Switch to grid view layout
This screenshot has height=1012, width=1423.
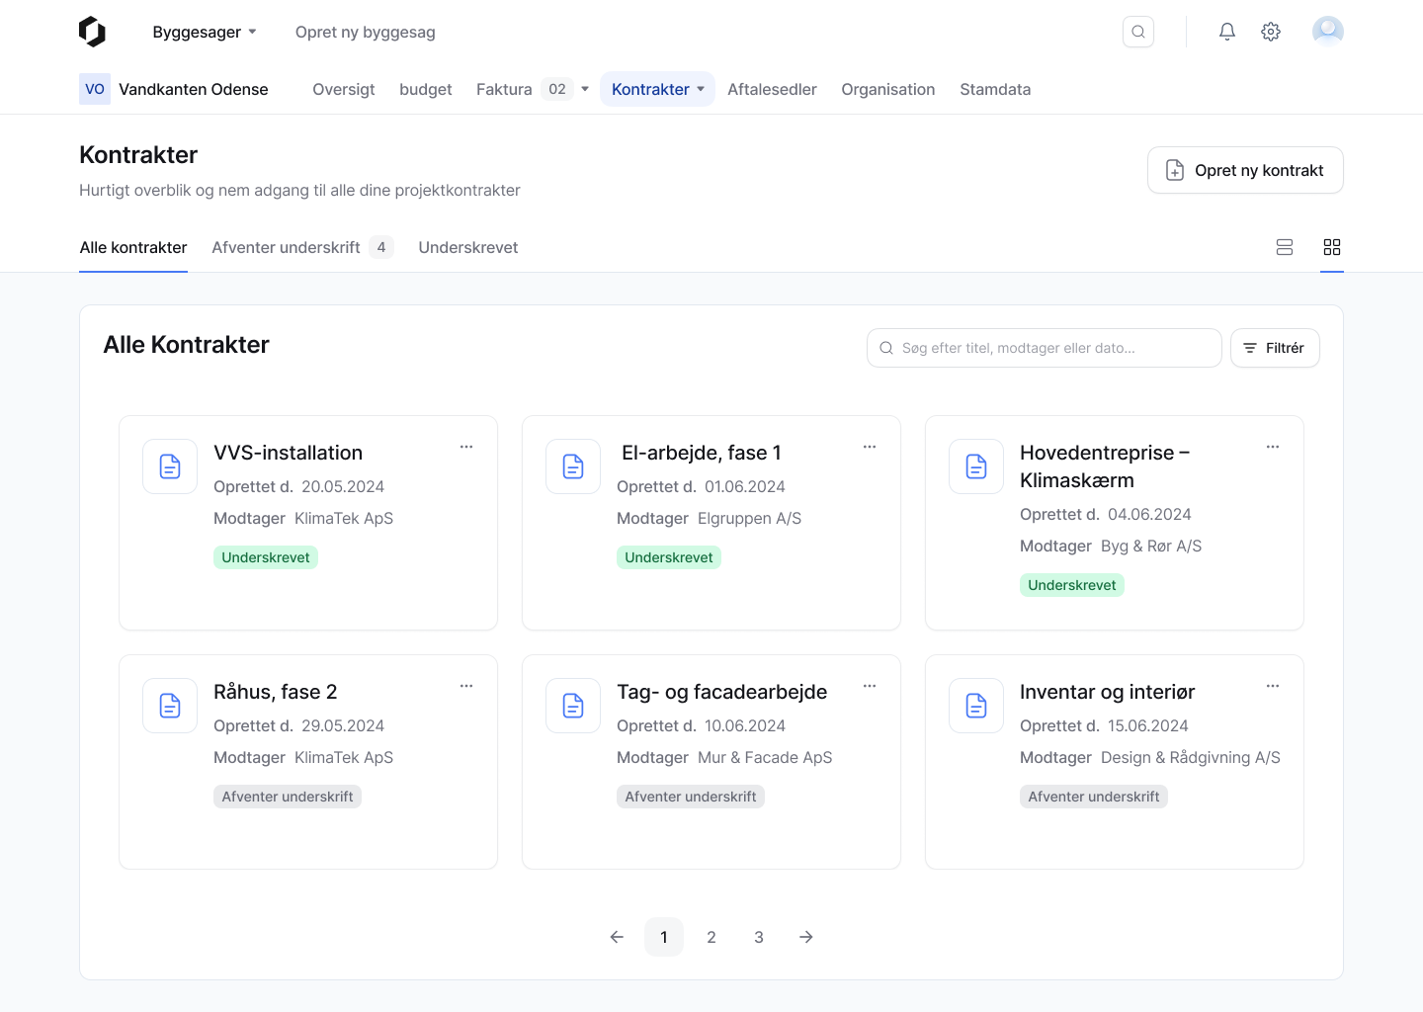click(1332, 247)
